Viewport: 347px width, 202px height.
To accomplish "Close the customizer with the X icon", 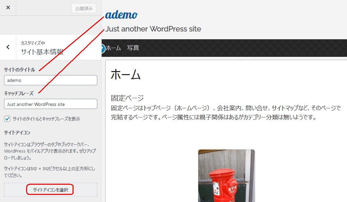I will click(x=8, y=7).
